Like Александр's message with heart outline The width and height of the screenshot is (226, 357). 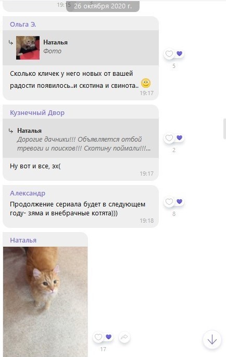pos(169,202)
